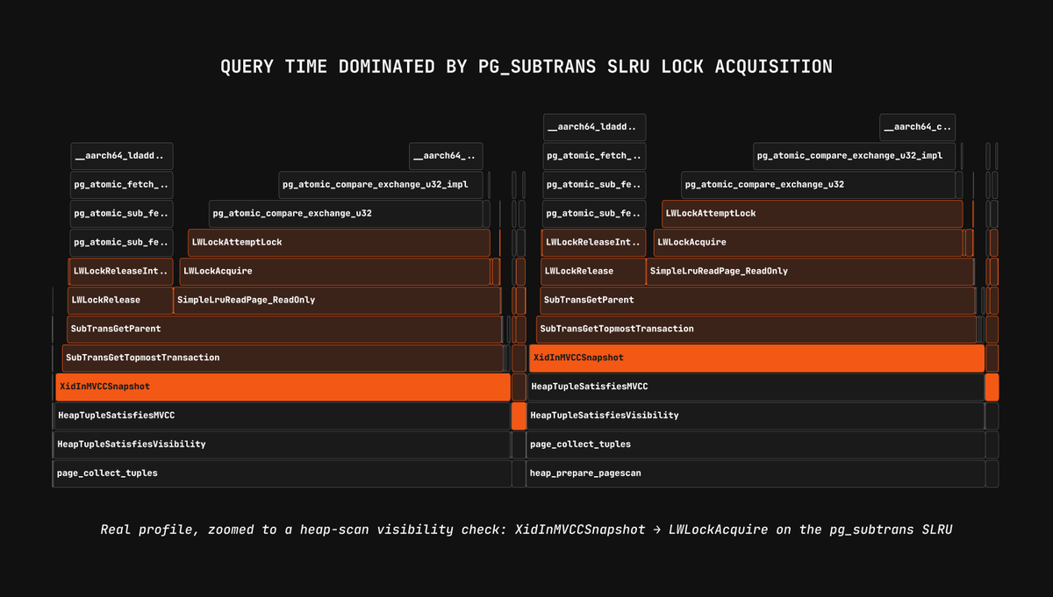Click SubTransGetParent frame in right flame graph
Image resolution: width=1053 pixels, height=597 pixels.
(758, 300)
